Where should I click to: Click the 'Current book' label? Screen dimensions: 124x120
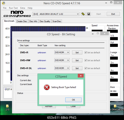(26, 84)
